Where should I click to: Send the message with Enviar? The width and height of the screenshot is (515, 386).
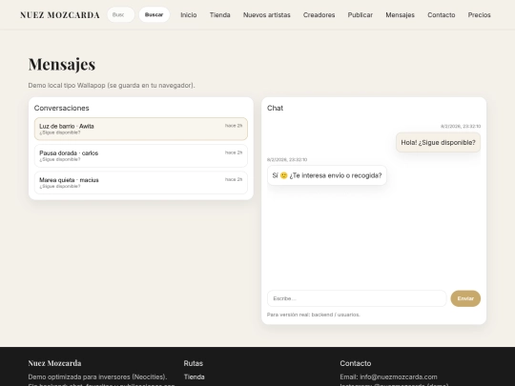pos(465,298)
